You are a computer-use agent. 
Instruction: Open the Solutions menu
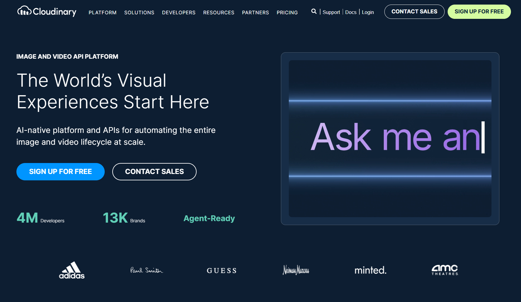tap(139, 12)
